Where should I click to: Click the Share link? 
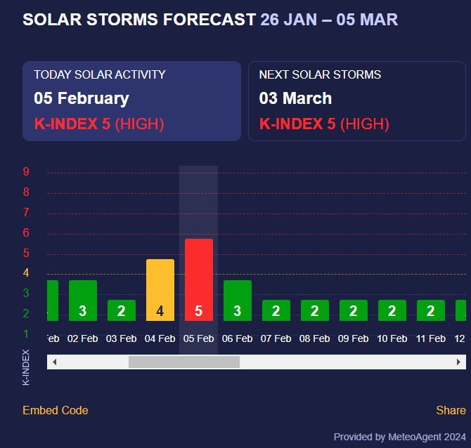451,410
